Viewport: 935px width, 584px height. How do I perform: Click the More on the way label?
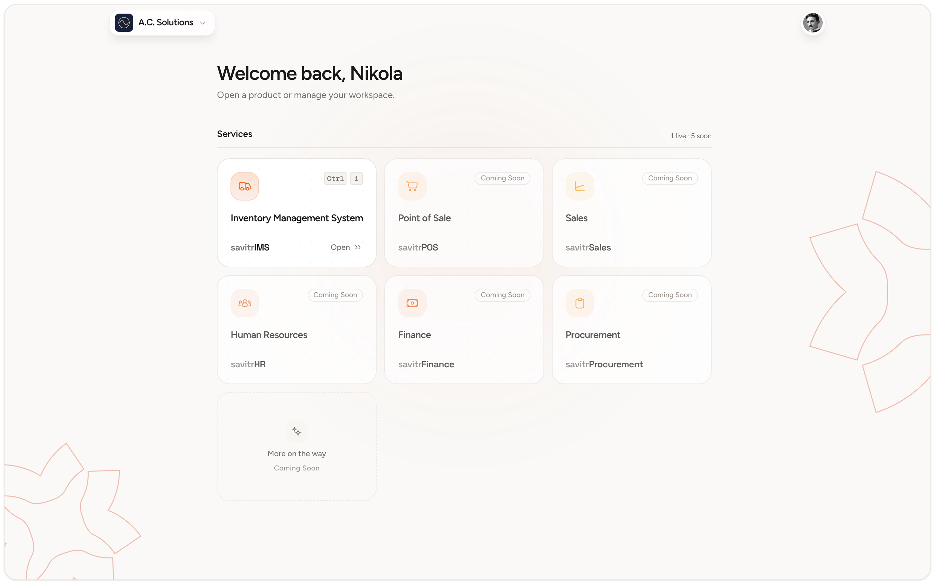(297, 454)
